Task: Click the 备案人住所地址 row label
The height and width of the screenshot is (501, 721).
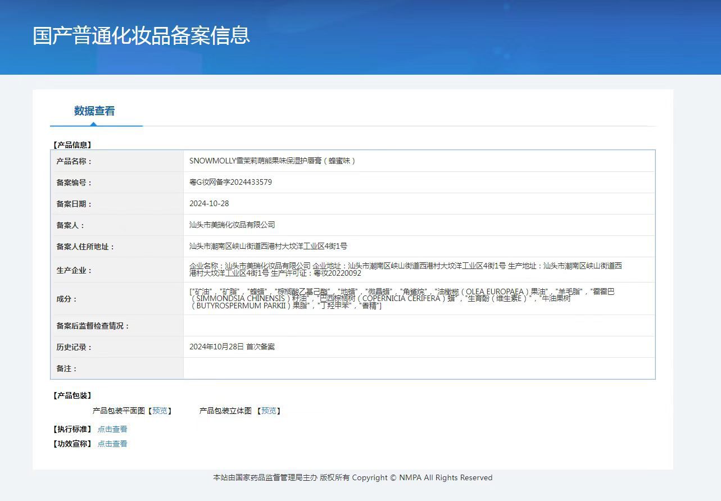Action: coord(85,247)
